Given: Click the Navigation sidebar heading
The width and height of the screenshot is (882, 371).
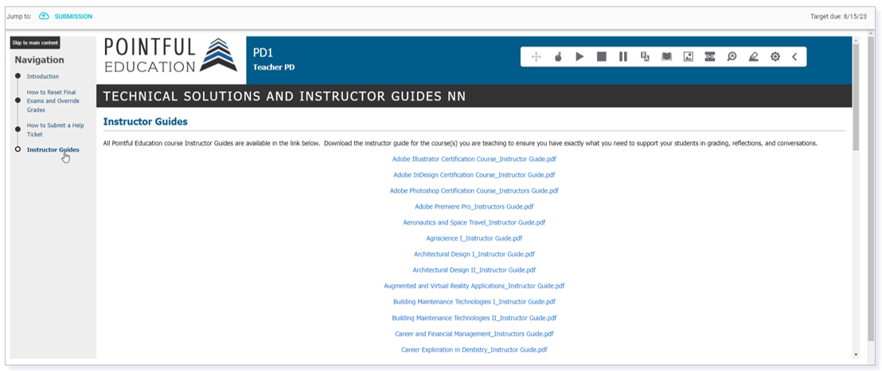Looking at the screenshot, I should coord(39,60).
